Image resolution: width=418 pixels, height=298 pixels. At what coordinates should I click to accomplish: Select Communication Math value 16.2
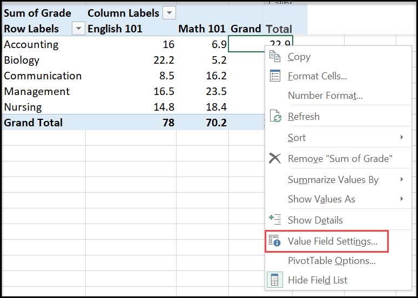(216, 76)
